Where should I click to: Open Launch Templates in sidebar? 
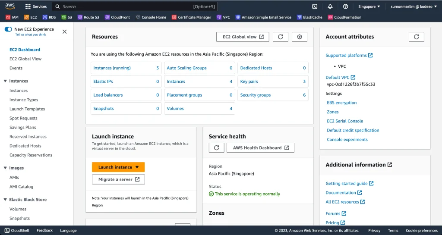(27, 109)
